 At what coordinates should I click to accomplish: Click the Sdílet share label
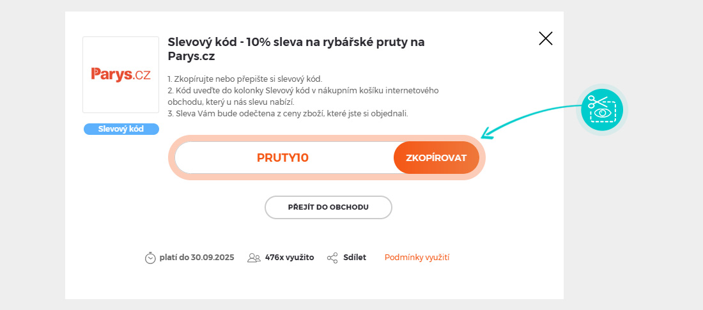[x=354, y=258]
